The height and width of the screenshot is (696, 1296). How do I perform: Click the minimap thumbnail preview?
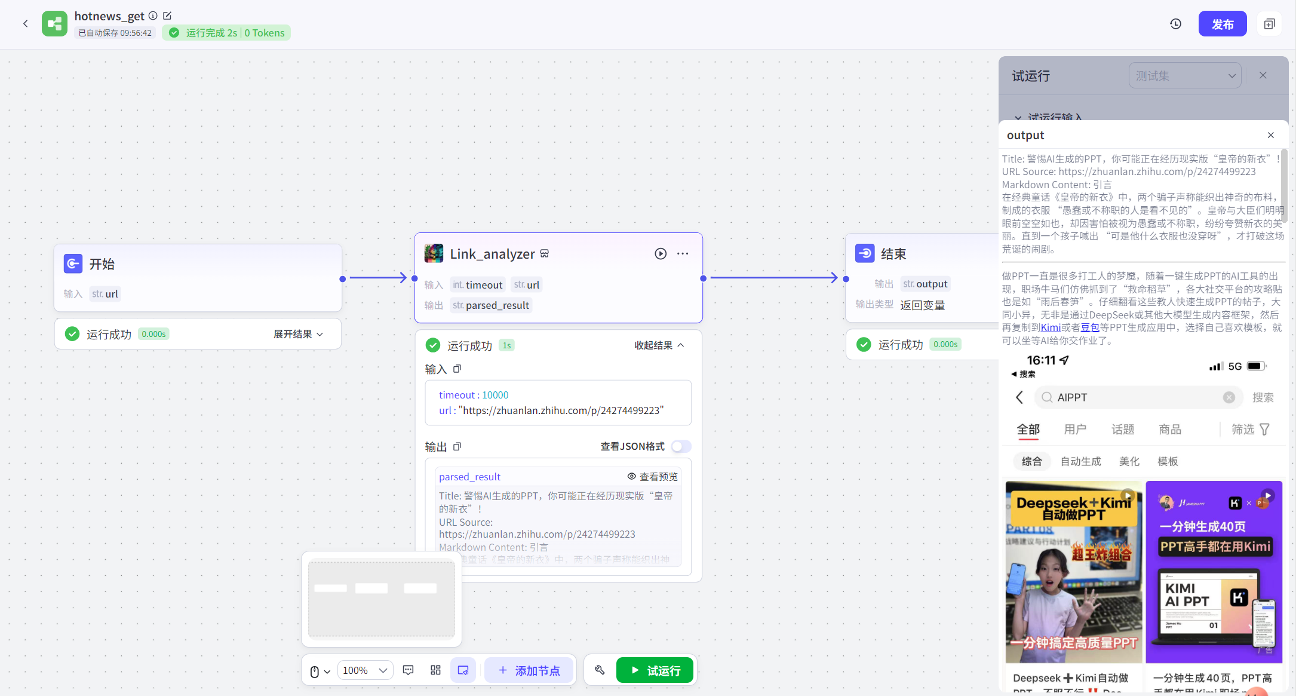(381, 599)
